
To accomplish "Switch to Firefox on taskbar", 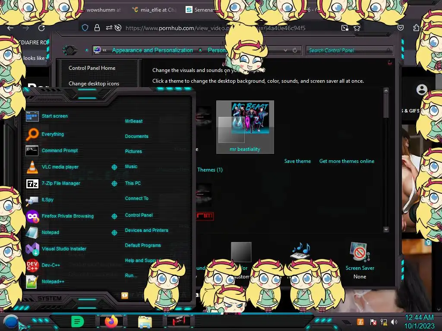I will 111,322.
